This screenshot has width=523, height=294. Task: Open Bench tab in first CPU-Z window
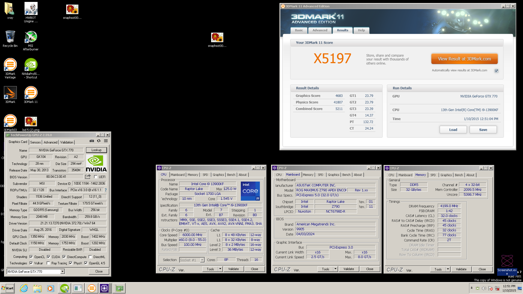pyautogui.click(x=231, y=175)
